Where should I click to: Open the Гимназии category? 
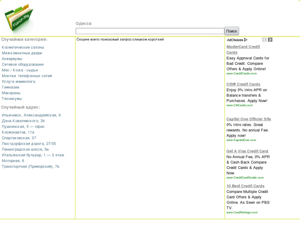[10, 88]
